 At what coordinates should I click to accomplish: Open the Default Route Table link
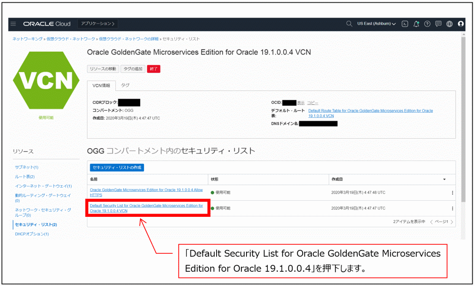tap(370, 113)
